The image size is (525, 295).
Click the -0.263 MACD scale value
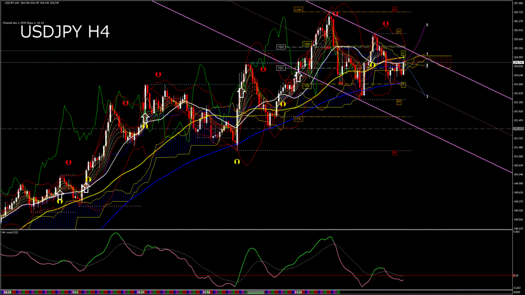[x=517, y=288]
